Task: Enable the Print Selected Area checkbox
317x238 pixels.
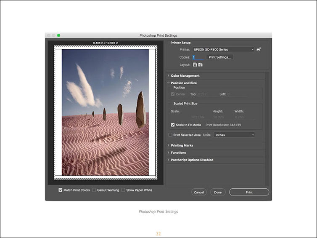Action: pos(170,135)
